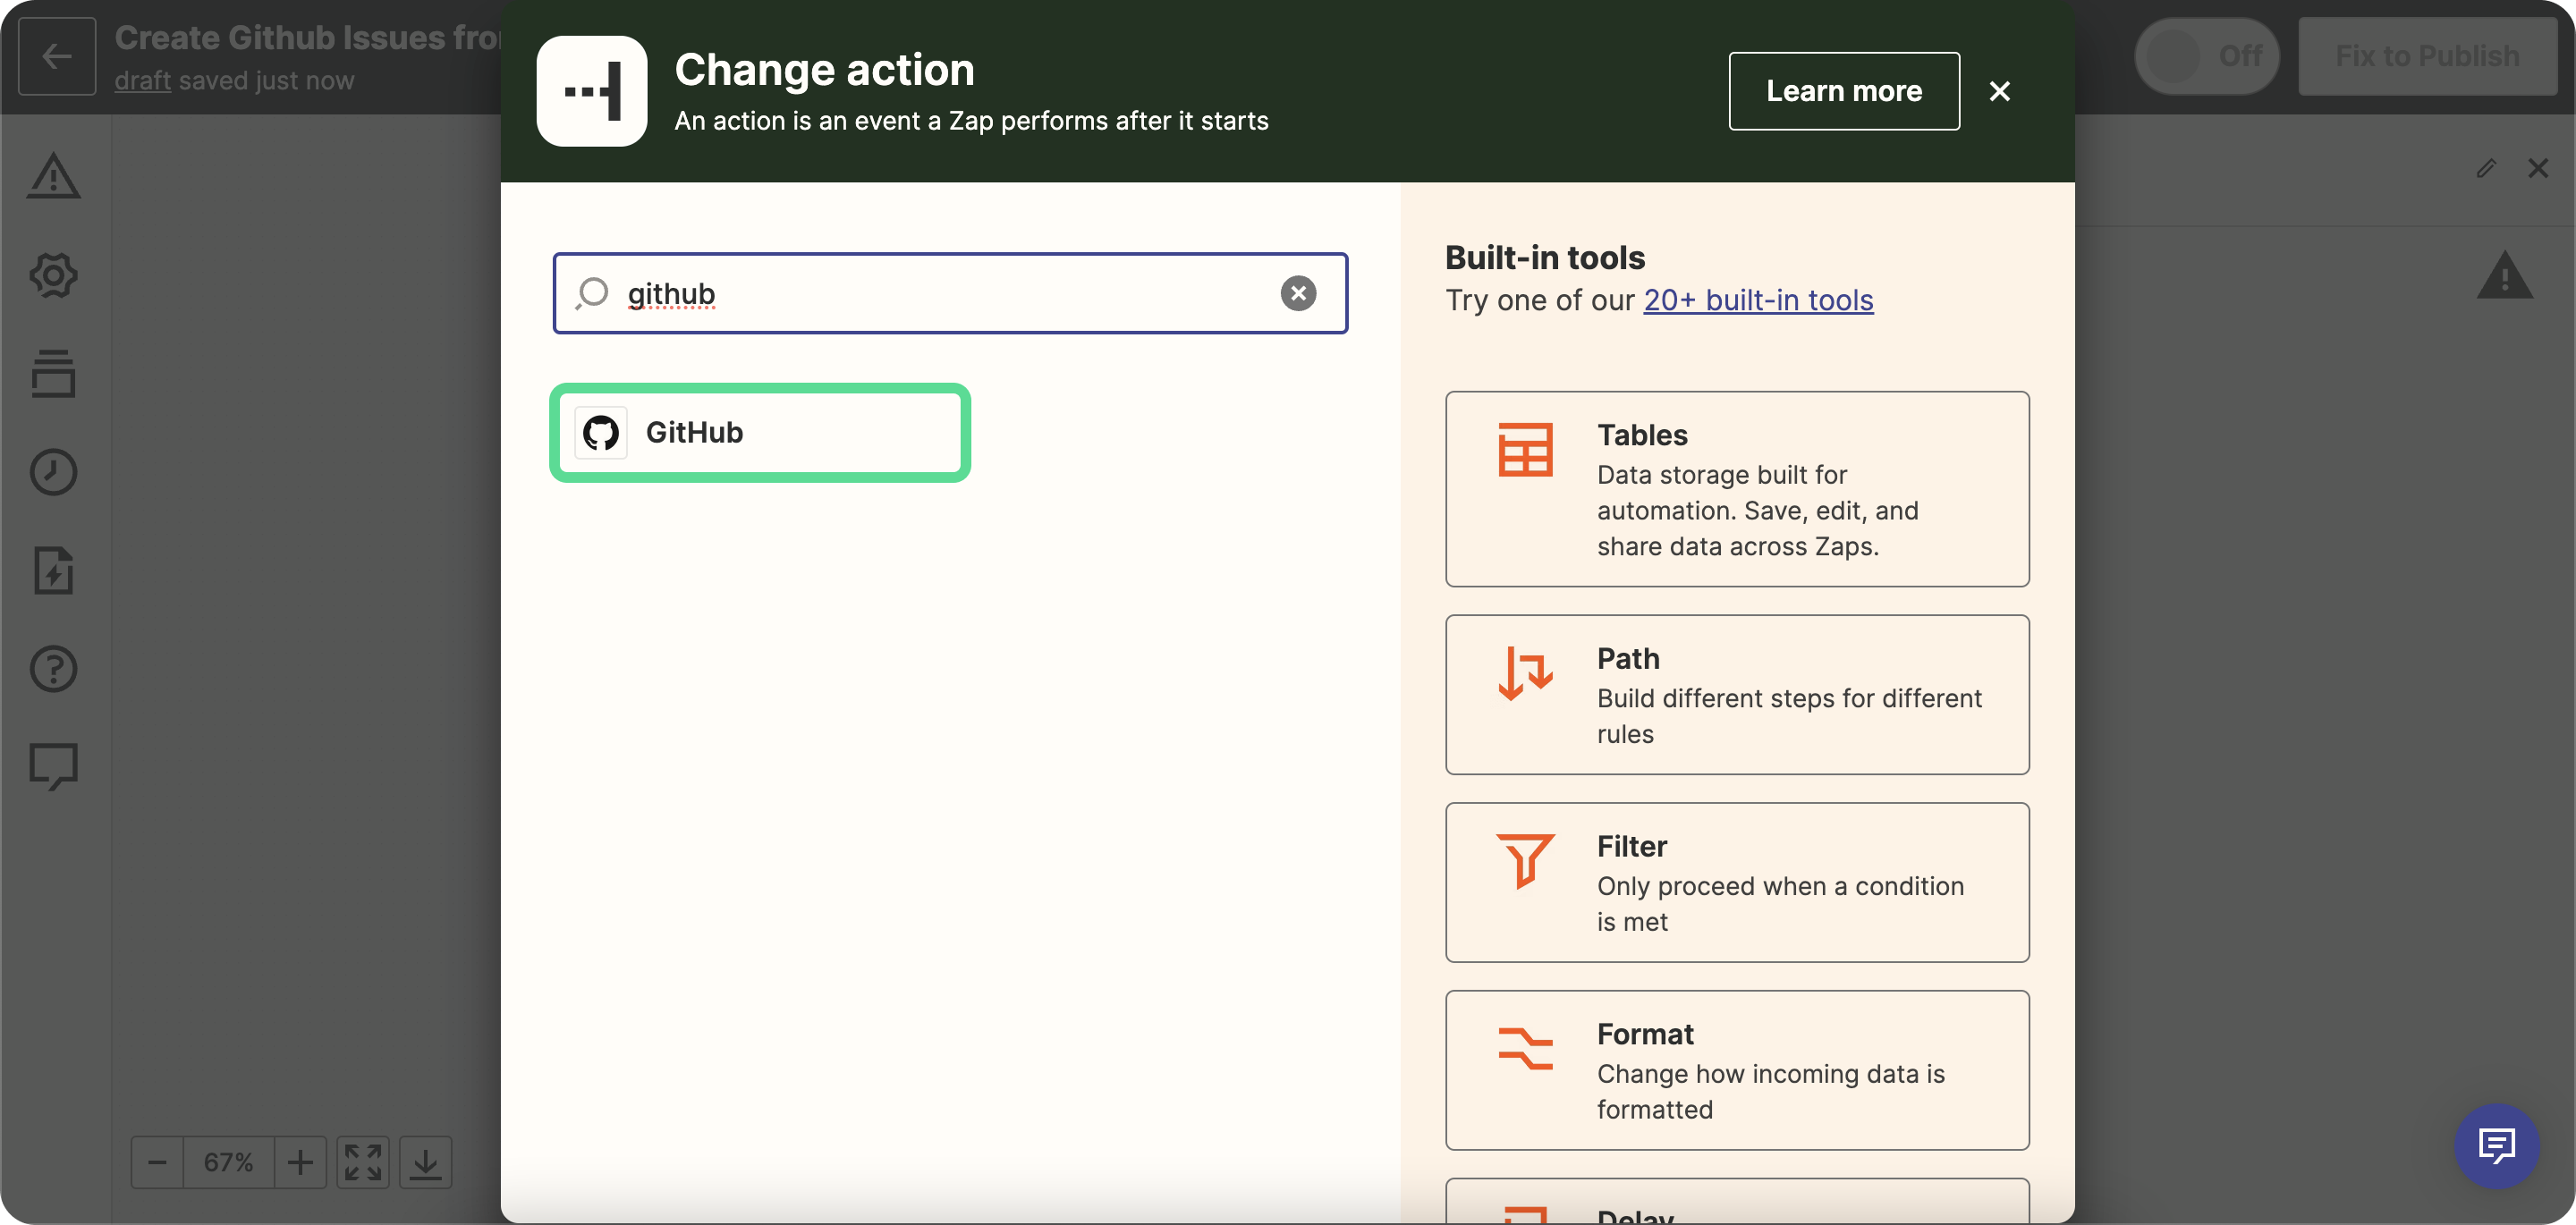This screenshot has height=1225, width=2576.
Task: Choose the Filter built-in tool
Action: [x=1736, y=882]
